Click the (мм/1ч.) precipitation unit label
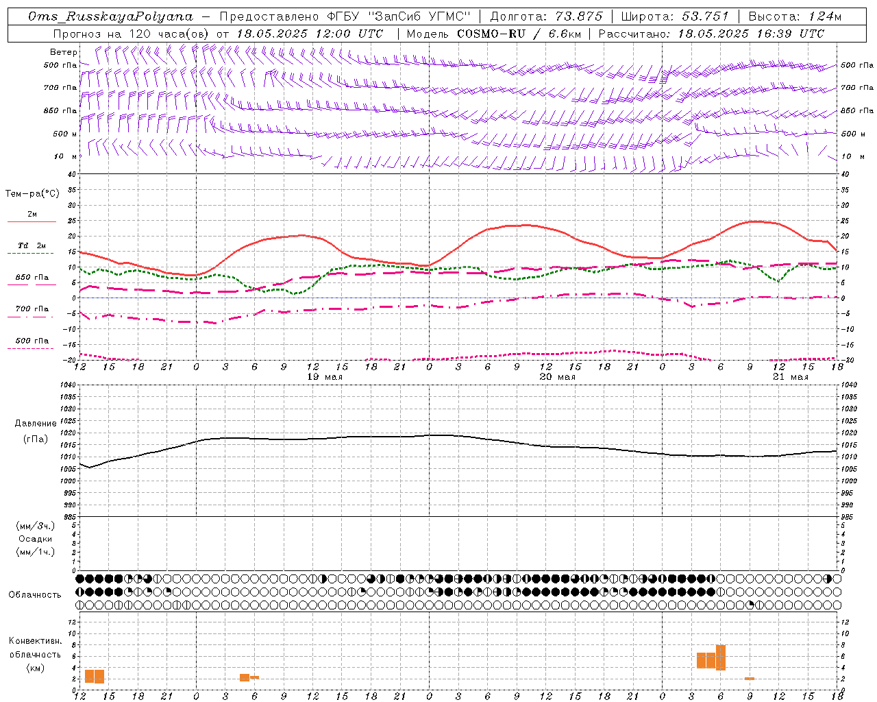The height and width of the screenshot is (702, 877). tap(36, 552)
